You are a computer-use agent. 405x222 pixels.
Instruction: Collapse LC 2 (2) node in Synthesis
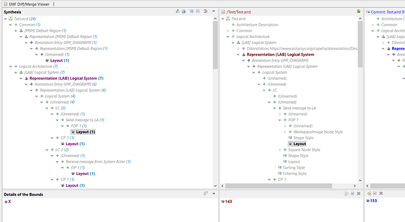[x=47, y=150]
